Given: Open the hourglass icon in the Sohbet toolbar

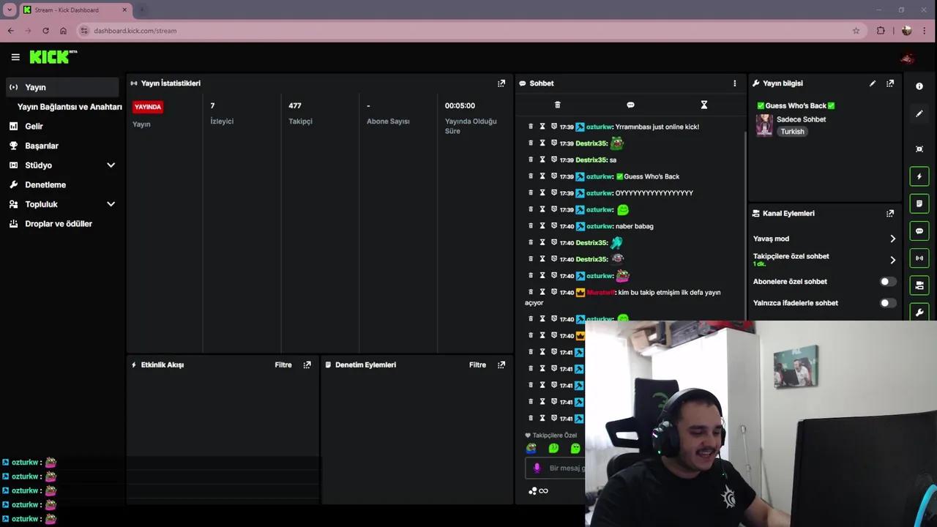Looking at the screenshot, I should pos(703,105).
